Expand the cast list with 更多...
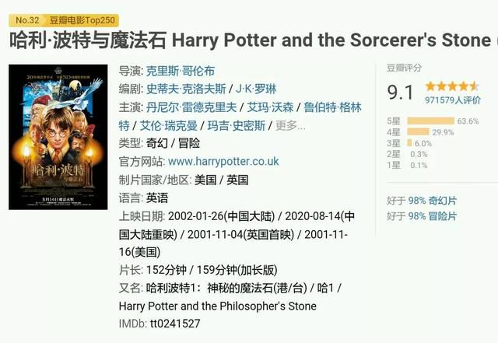 point(290,126)
